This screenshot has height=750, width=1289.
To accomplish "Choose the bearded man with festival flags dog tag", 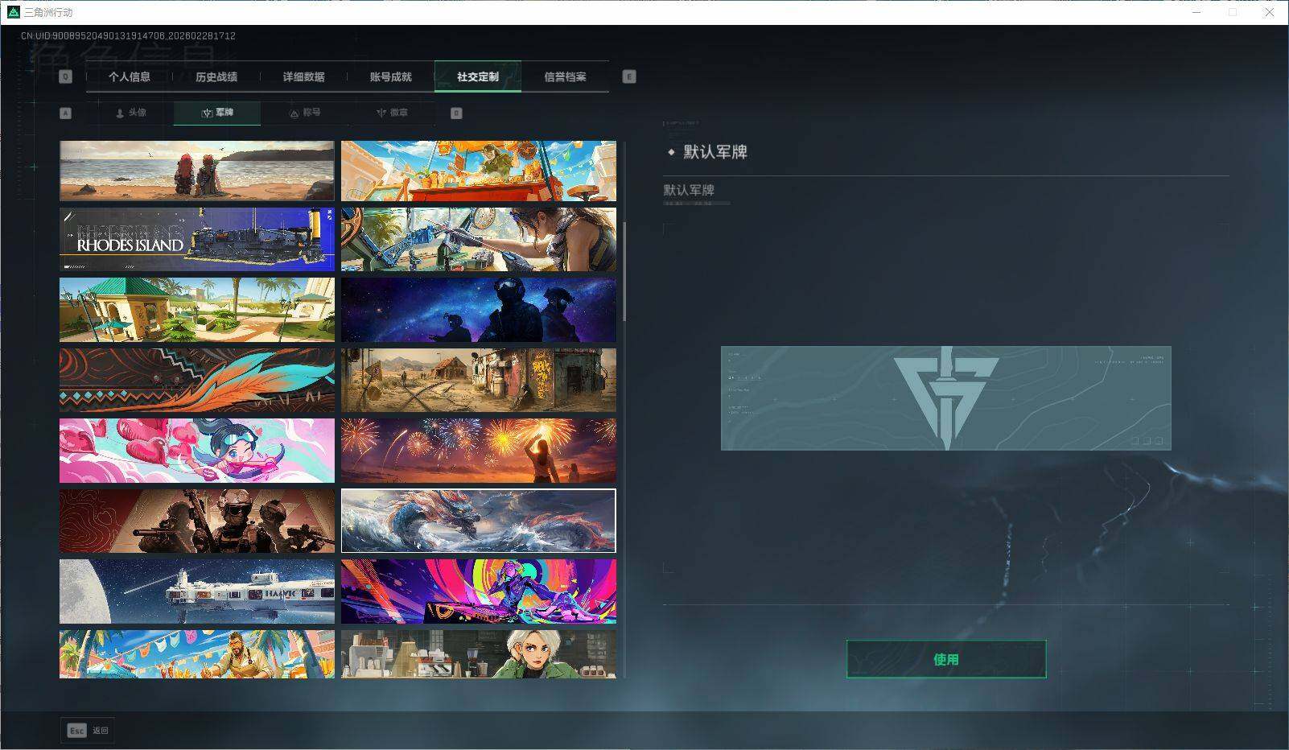I will 197,653.
